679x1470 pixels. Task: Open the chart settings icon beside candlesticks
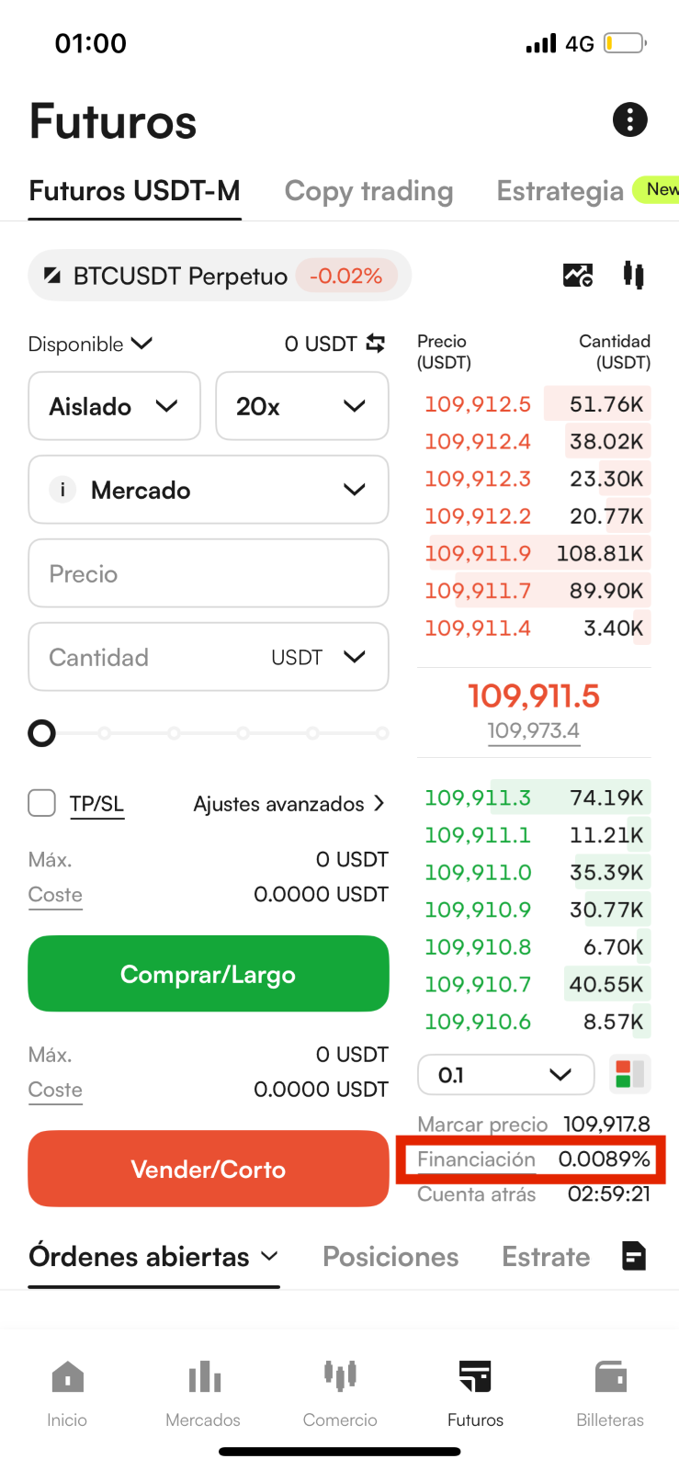click(578, 275)
